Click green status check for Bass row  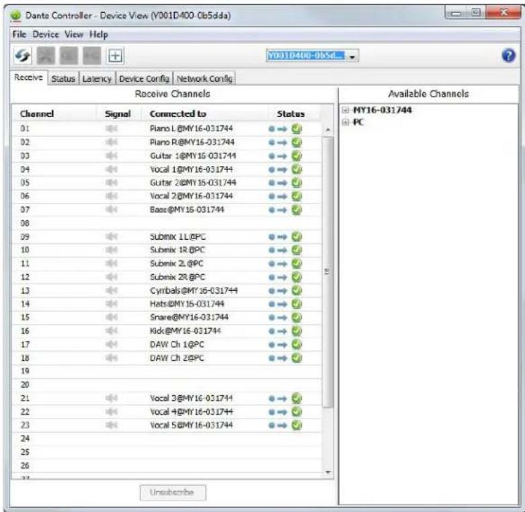pyautogui.click(x=296, y=210)
